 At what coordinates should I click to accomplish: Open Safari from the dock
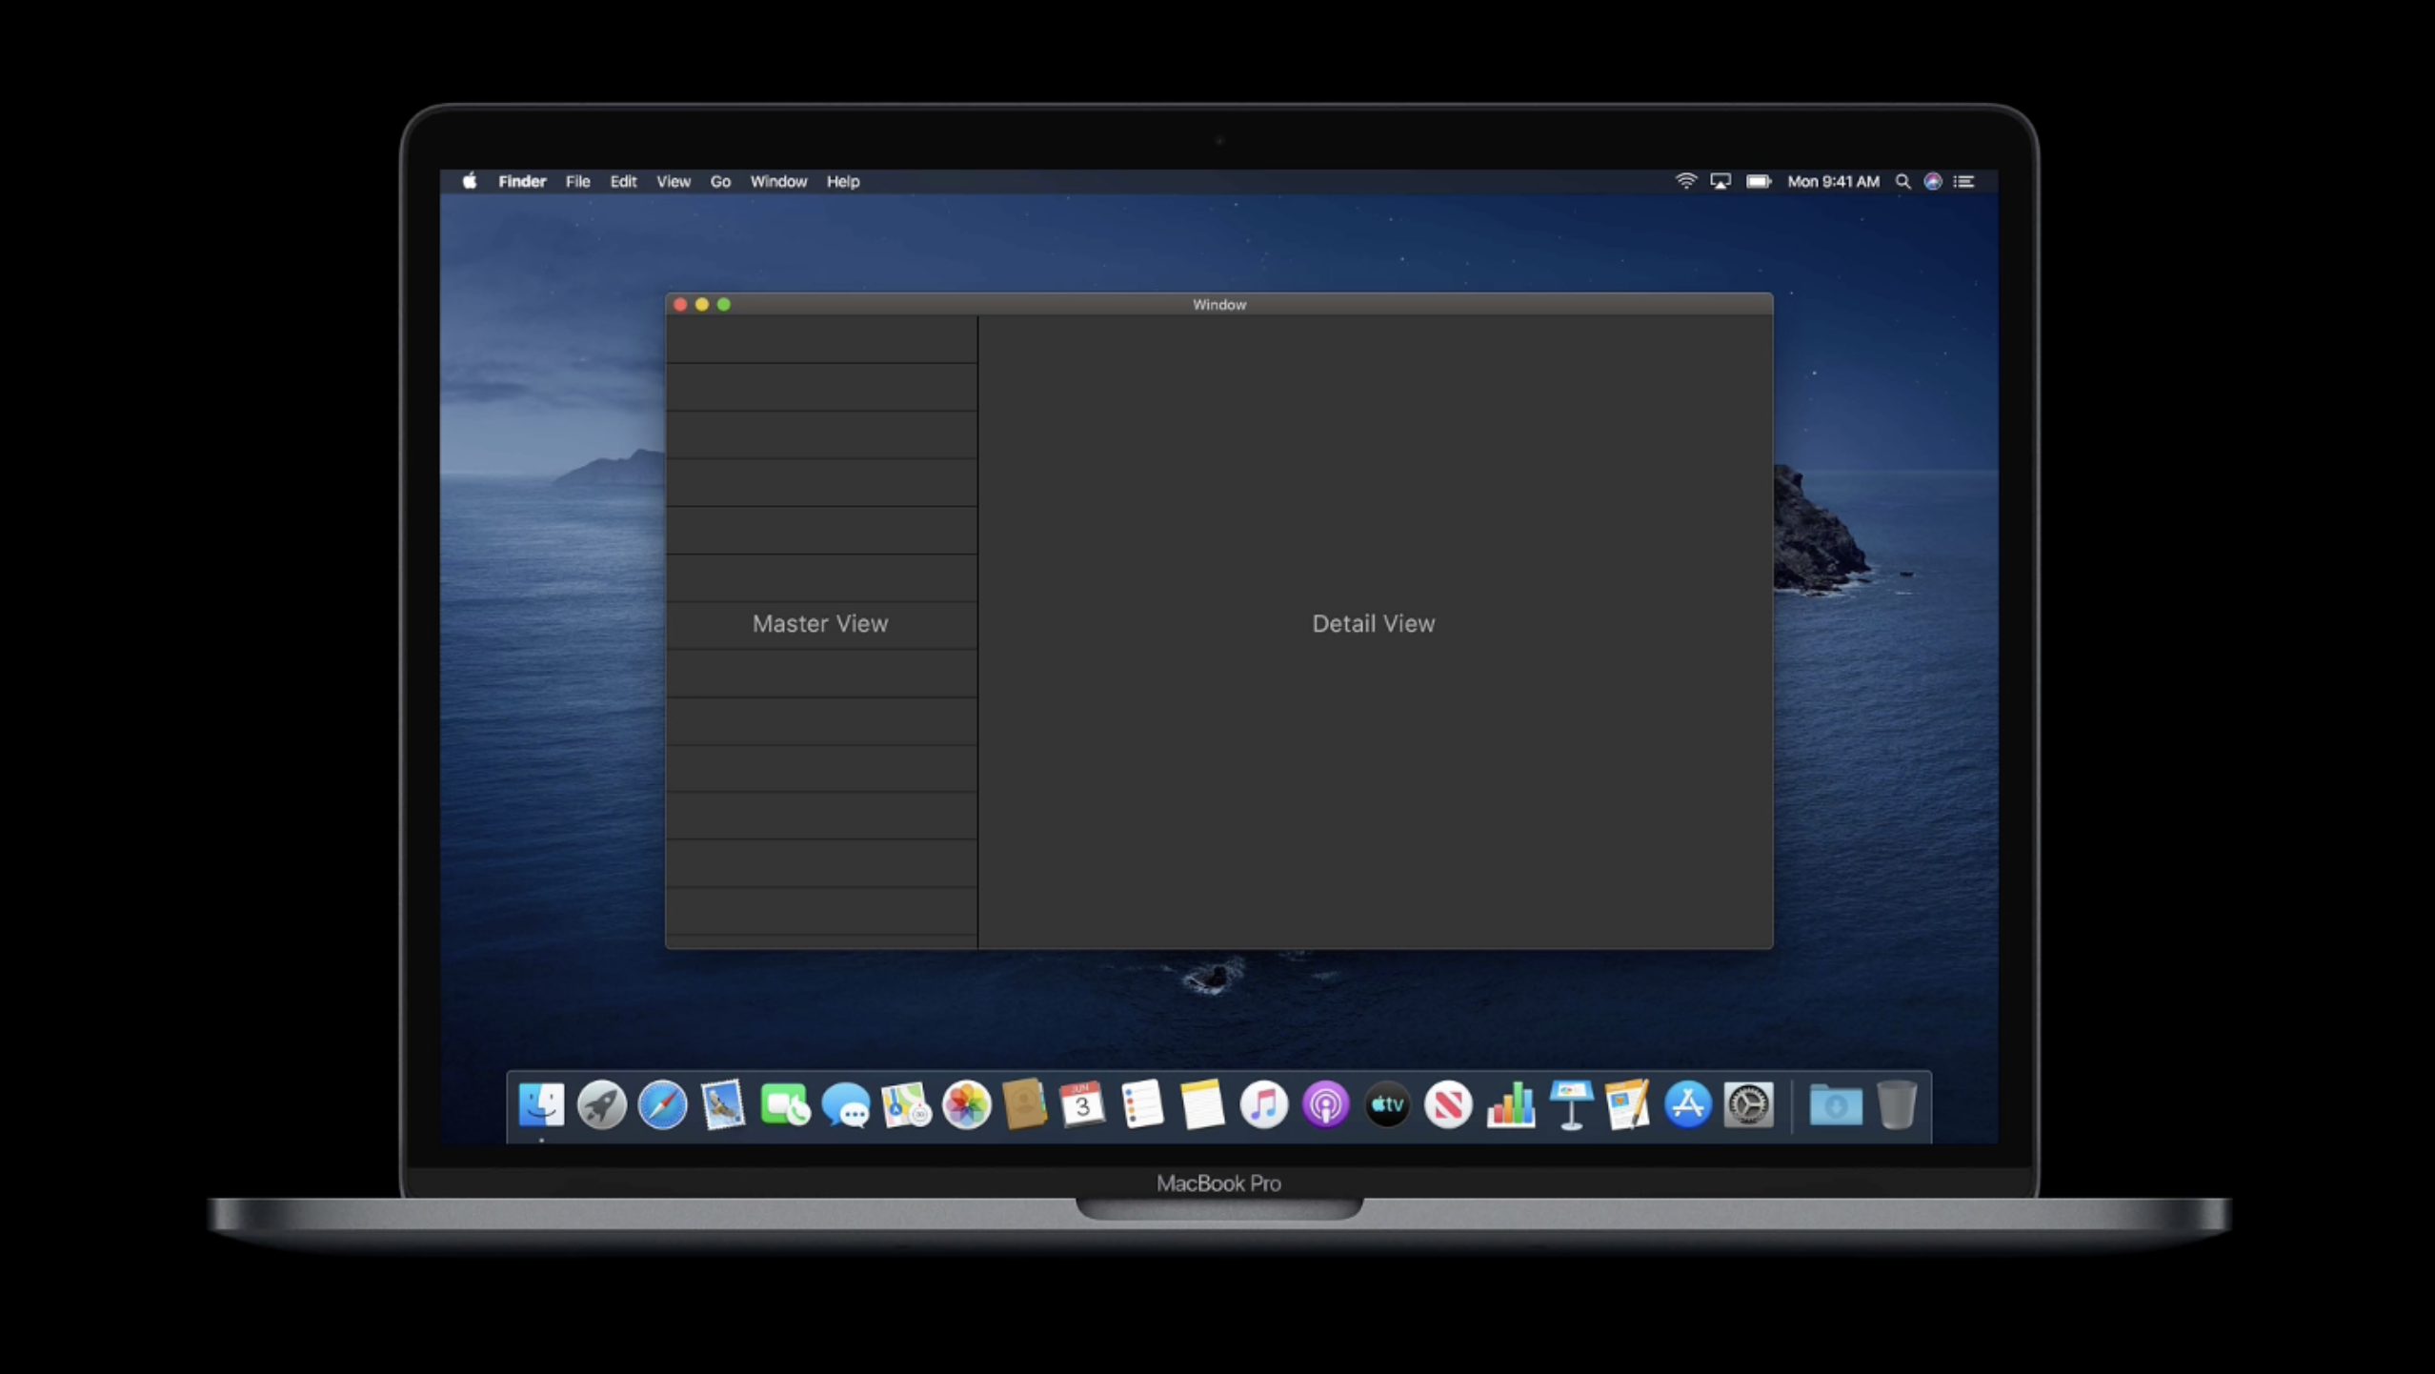click(x=662, y=1105)
